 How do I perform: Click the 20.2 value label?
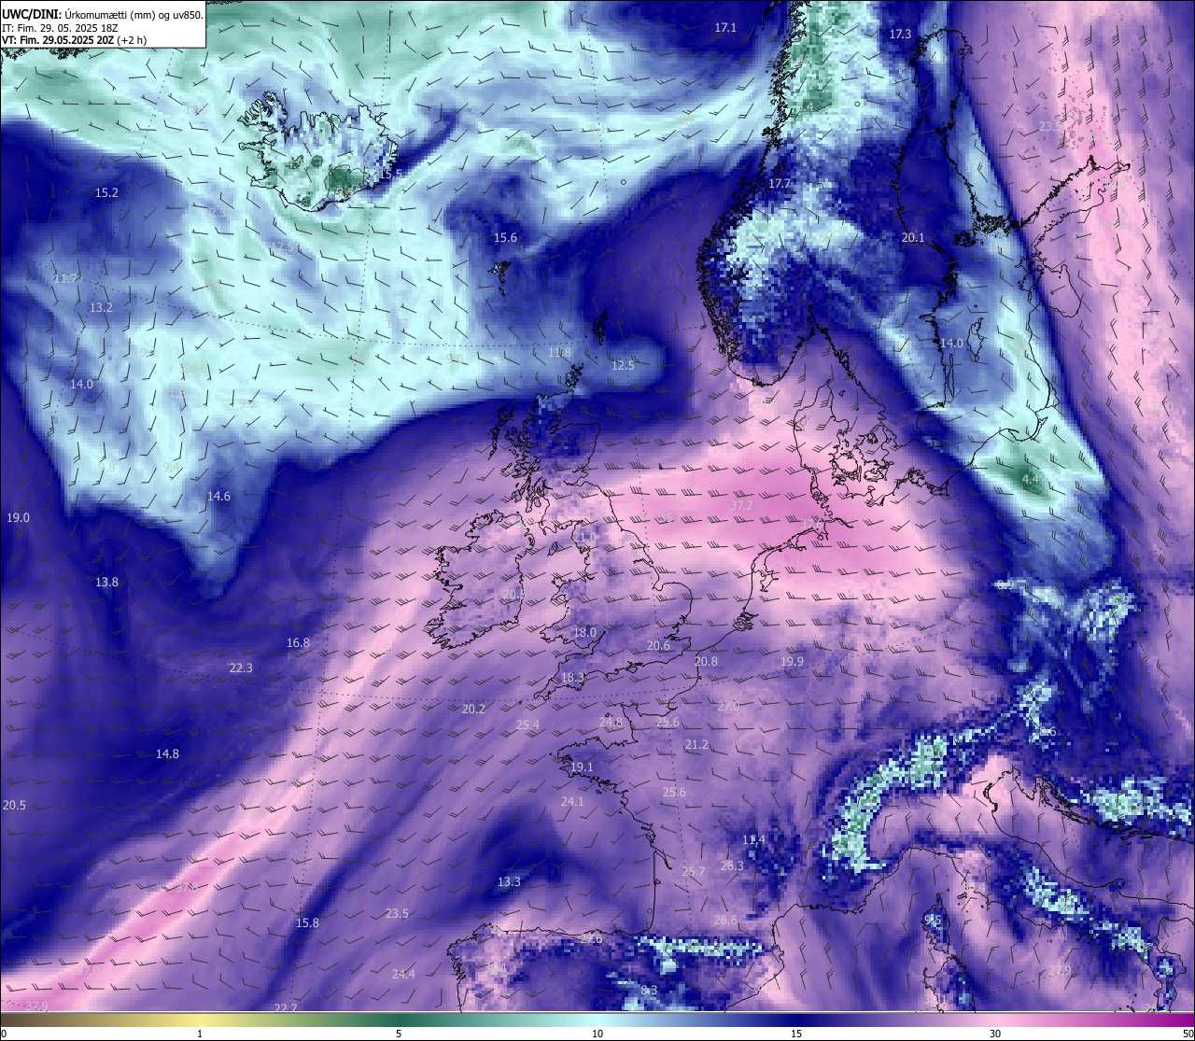point(473,710)
